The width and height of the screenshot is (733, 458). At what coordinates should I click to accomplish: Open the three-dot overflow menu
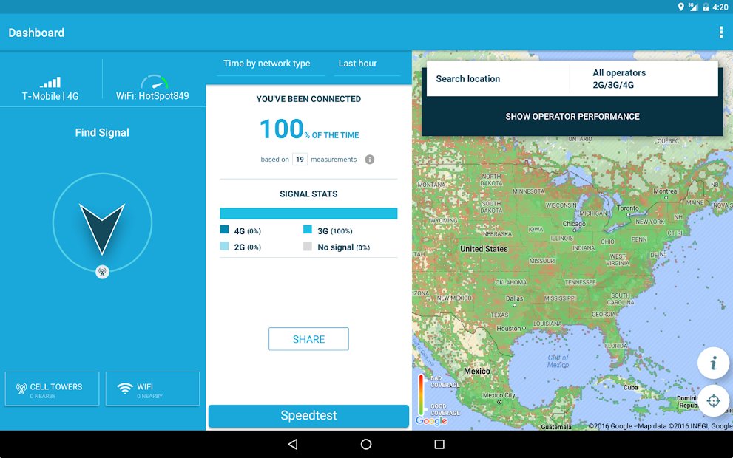point(720,33)
